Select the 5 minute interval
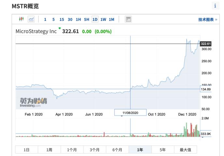The height and width of the screenshot is (156, 224). [53, 19]
